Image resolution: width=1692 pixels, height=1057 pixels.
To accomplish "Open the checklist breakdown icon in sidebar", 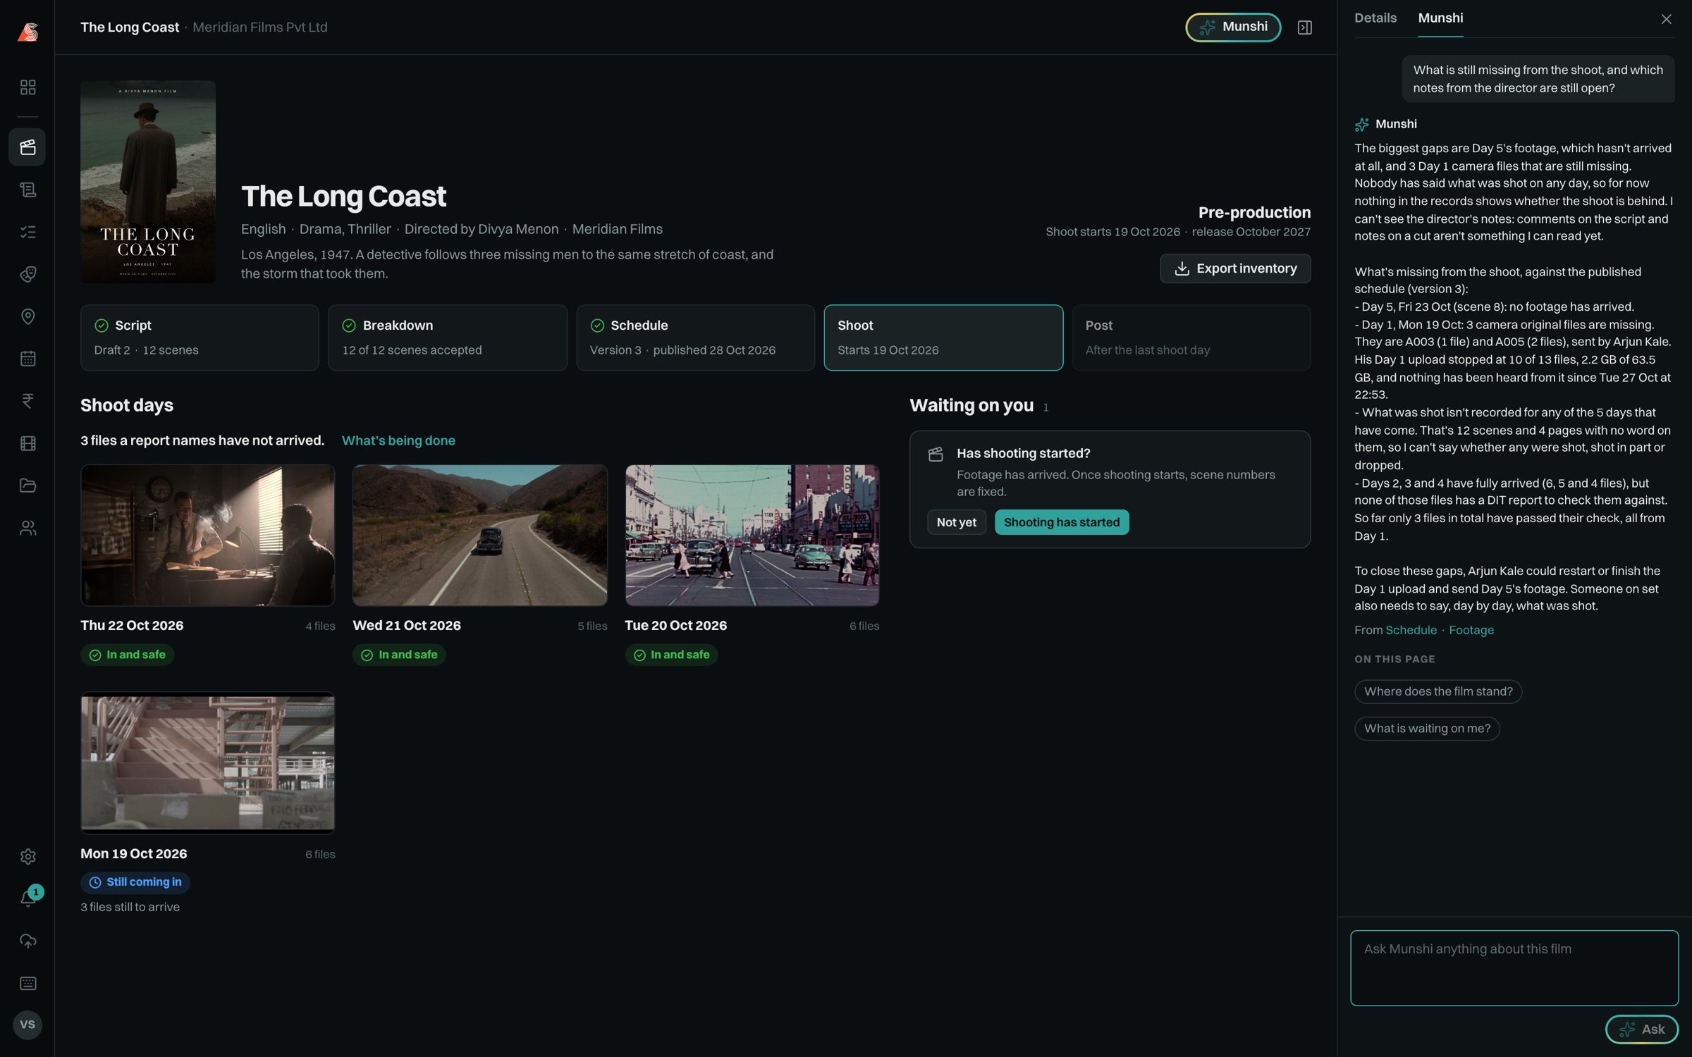I will tap(27, 232).
